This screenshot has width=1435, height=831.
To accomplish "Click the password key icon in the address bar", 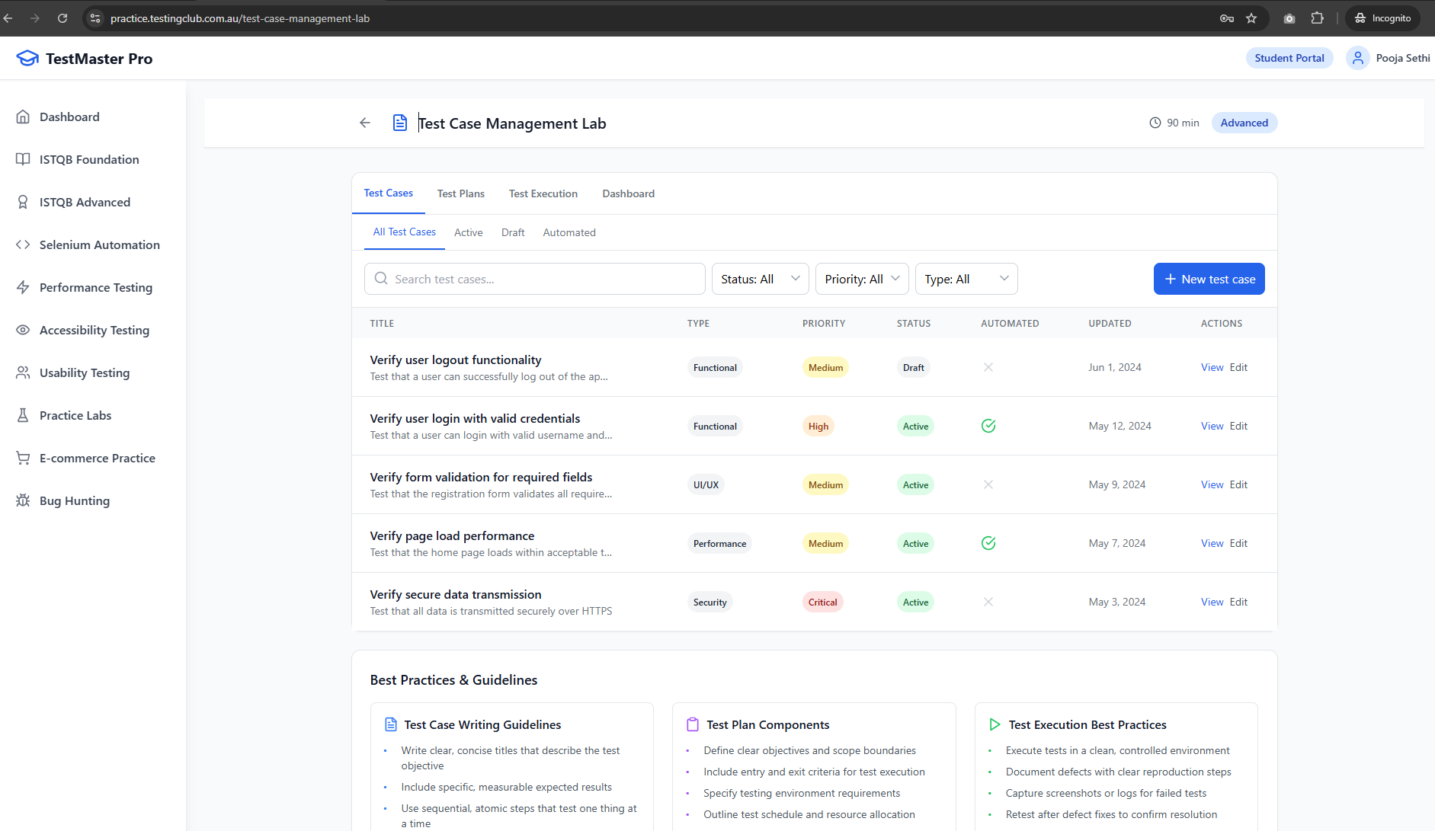I will click(x=1226, y=18).
